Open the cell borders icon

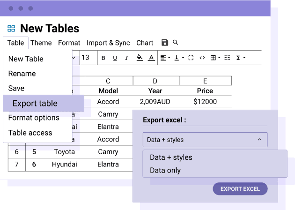pos(214,58)
